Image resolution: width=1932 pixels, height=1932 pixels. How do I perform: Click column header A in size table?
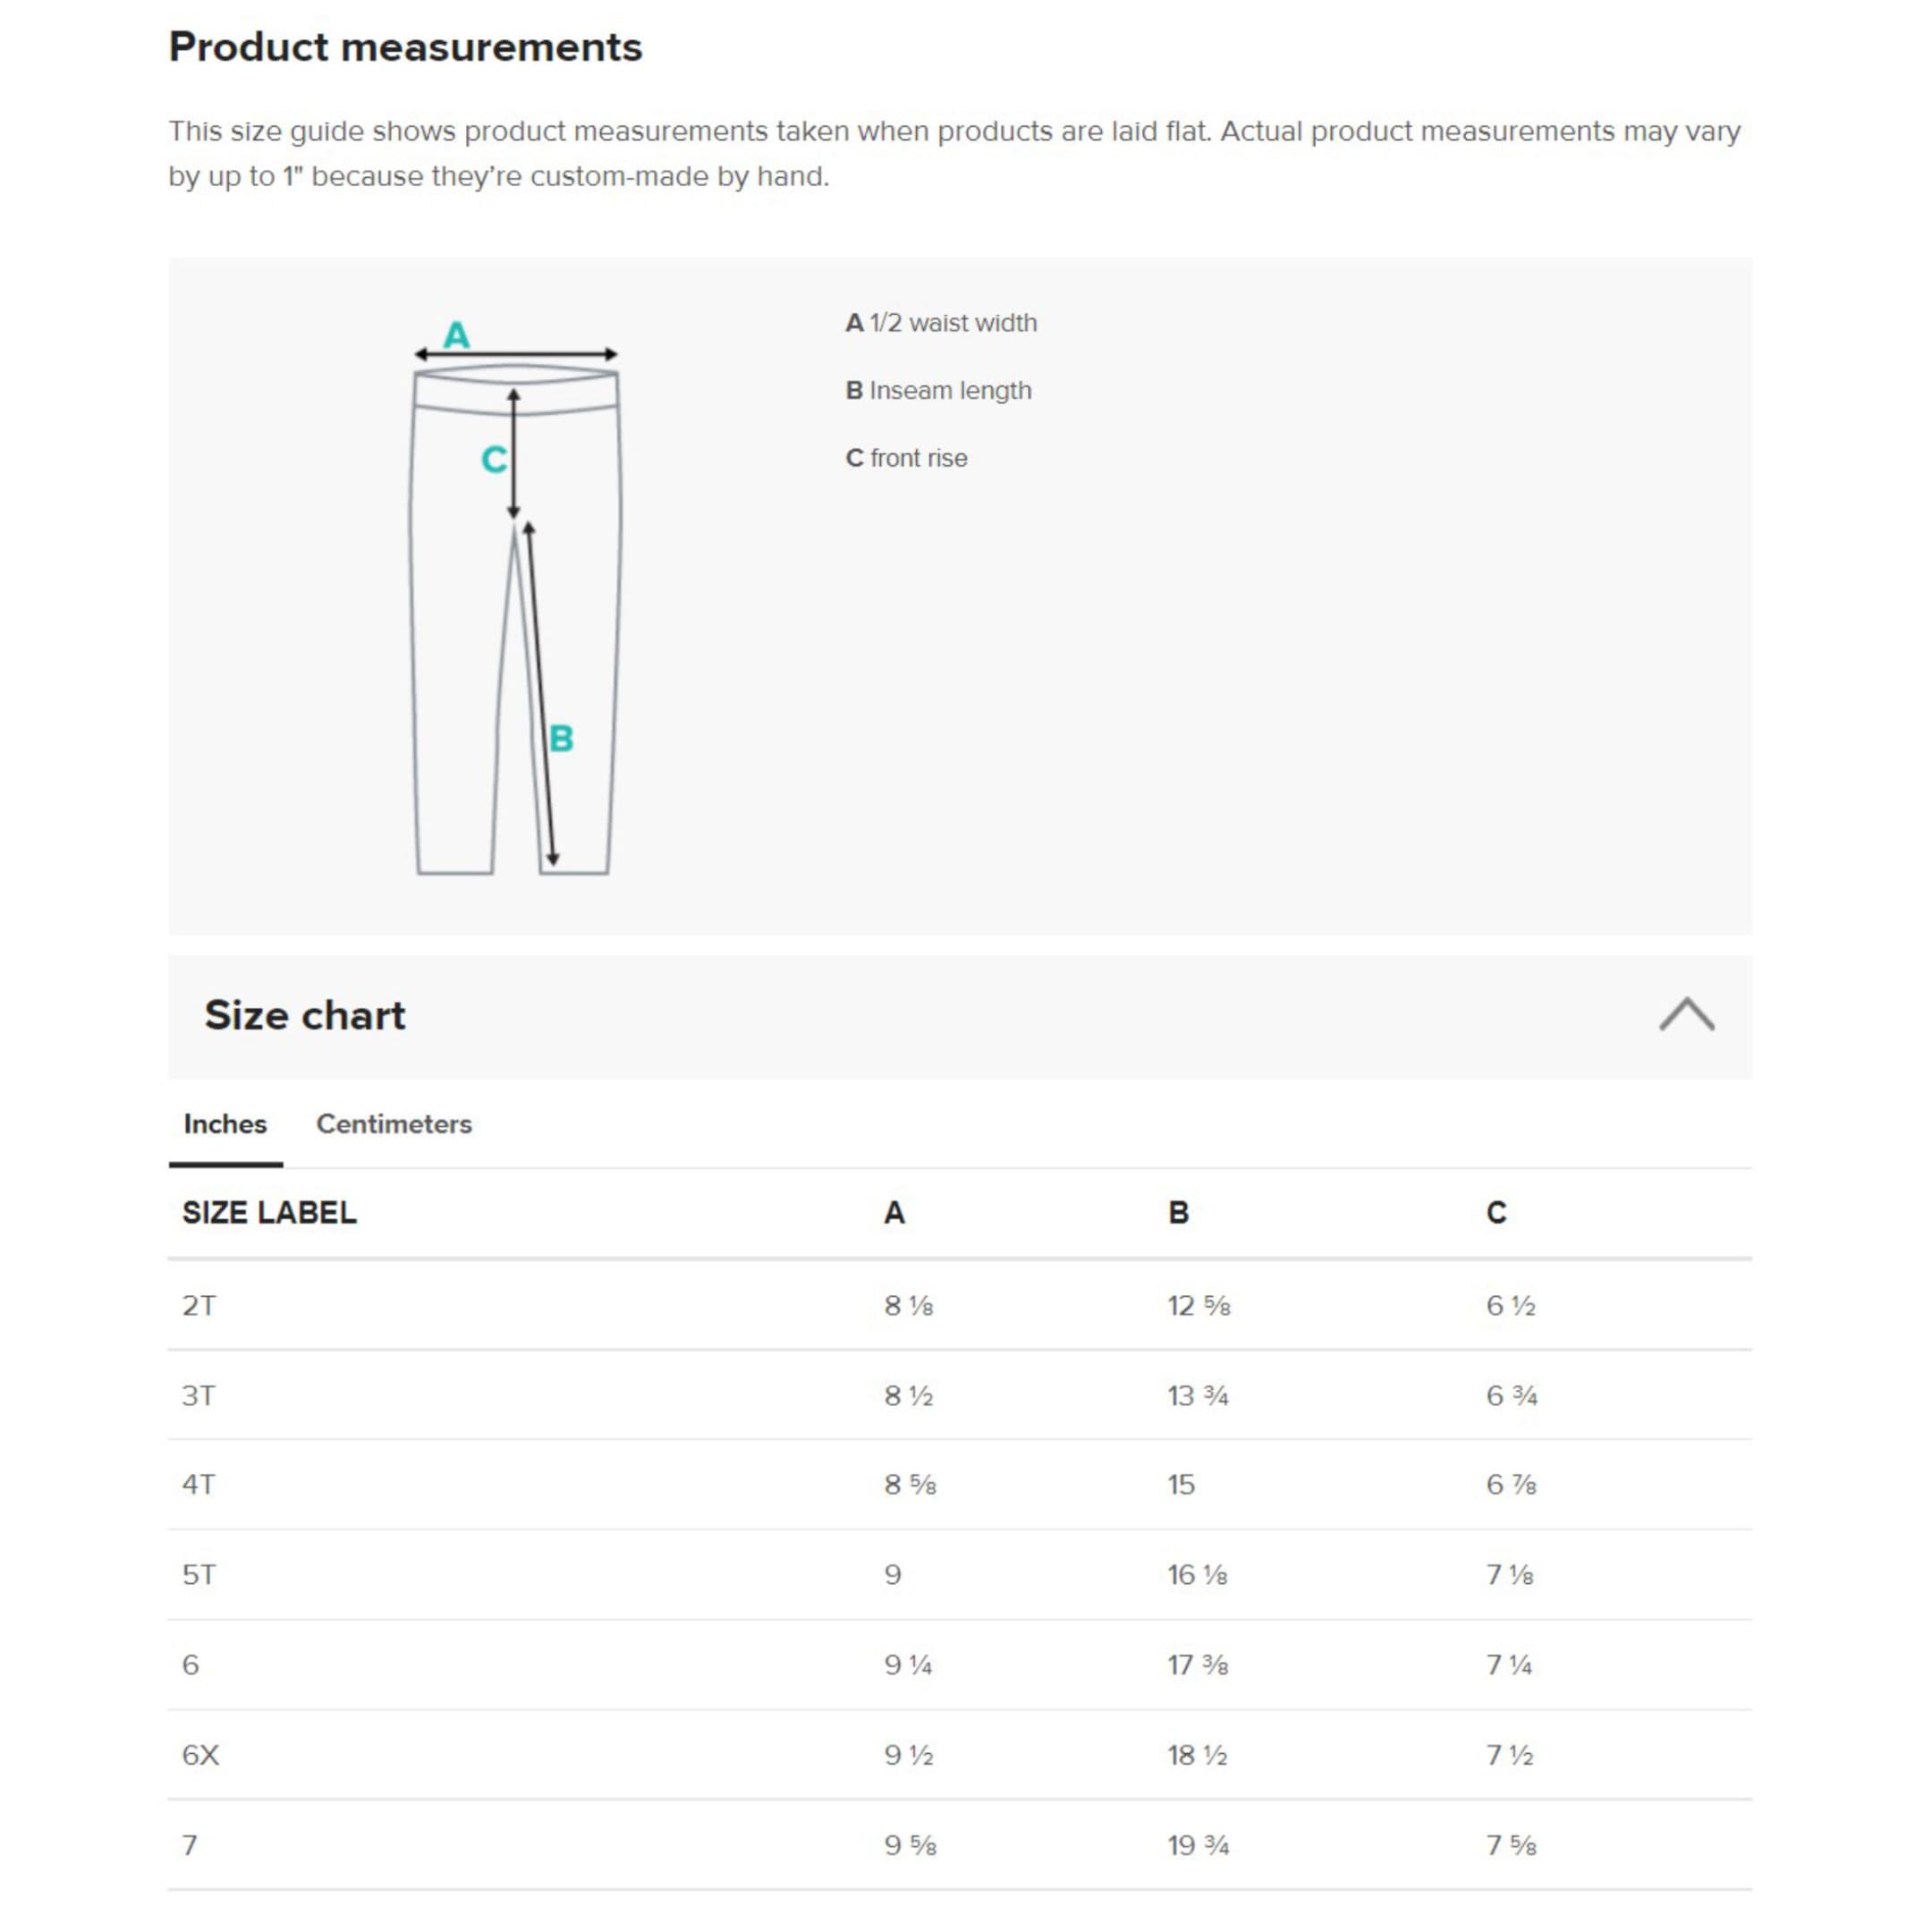(894, 1213)
